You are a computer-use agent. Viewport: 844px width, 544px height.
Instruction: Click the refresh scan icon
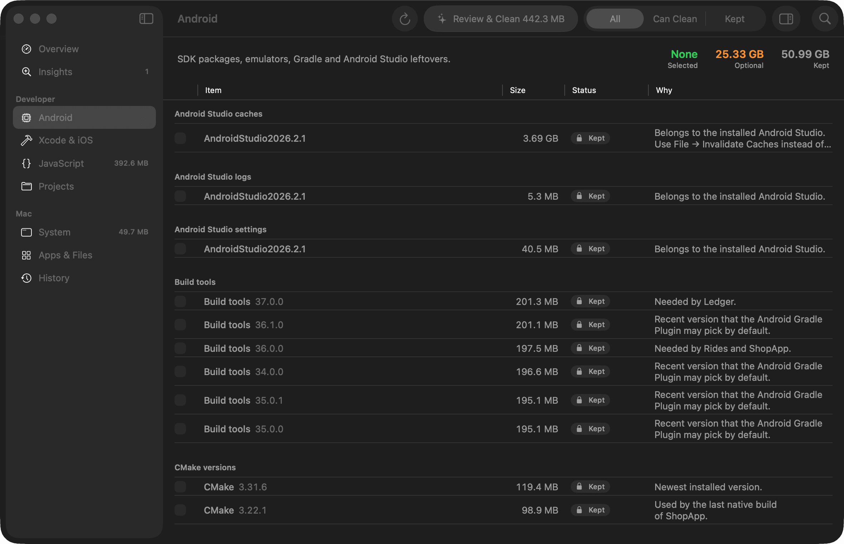[405, 19]
